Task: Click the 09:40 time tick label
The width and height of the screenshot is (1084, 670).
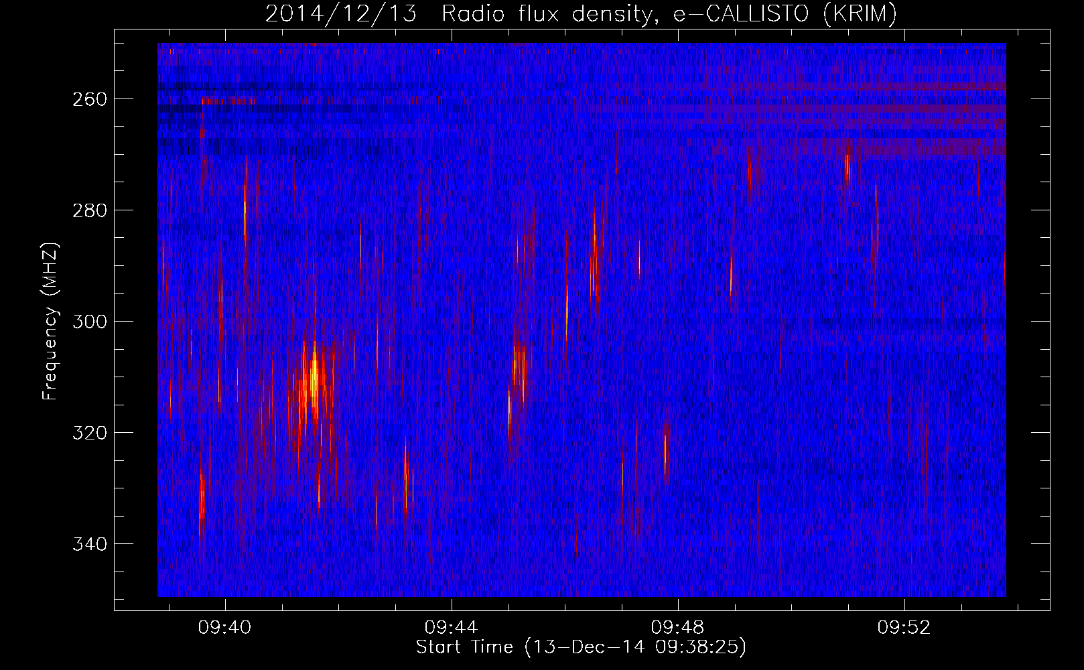Action: (224, 627)
